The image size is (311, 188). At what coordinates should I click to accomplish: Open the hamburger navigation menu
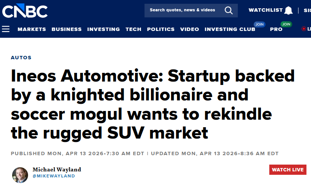6,29
